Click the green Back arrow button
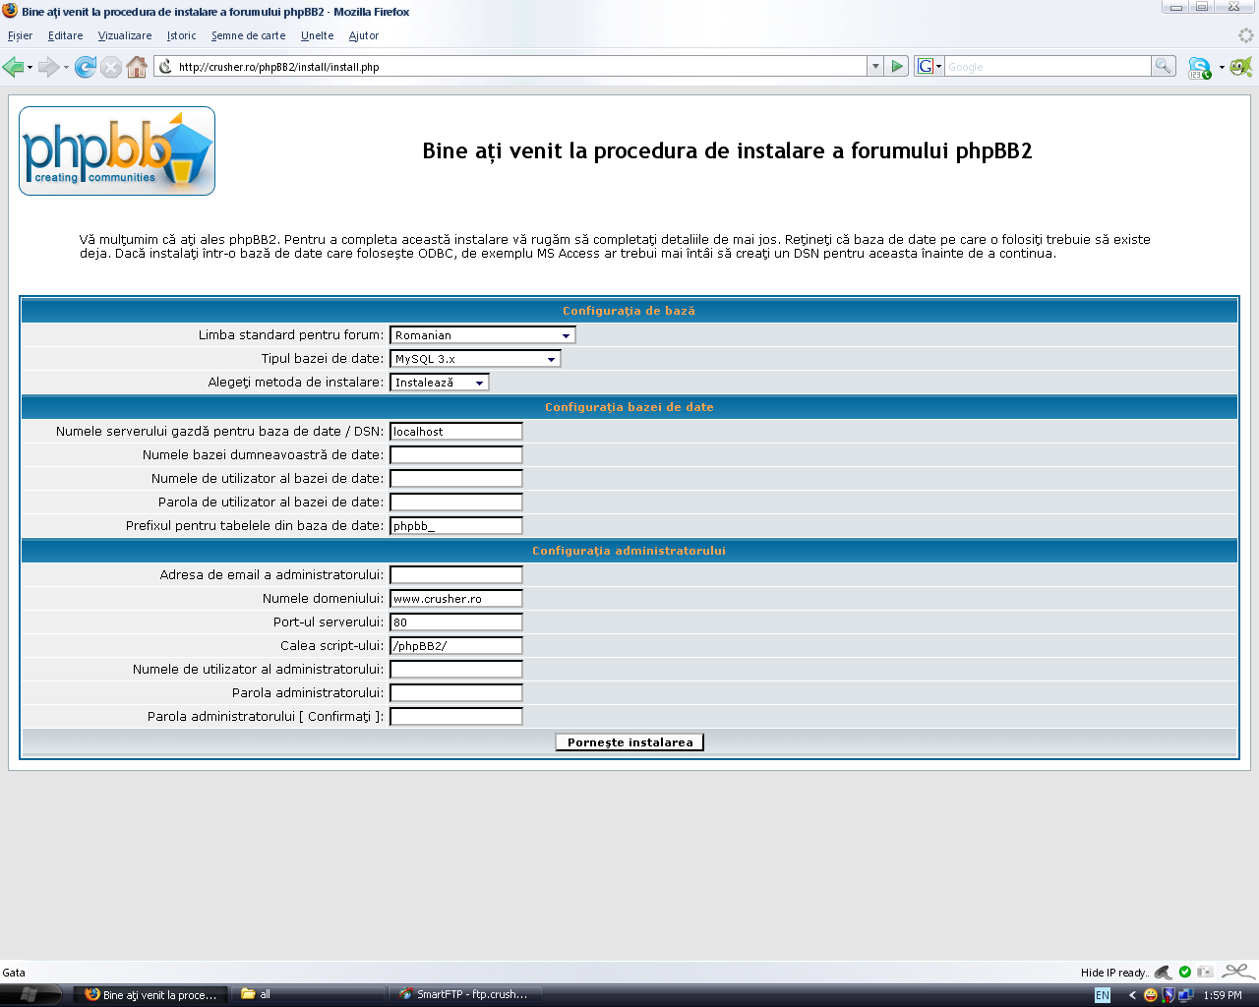The height and width of the screenshot is (1007, 1259). click(x=13, y=67)
